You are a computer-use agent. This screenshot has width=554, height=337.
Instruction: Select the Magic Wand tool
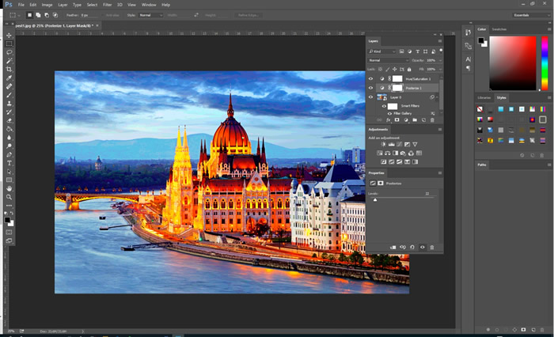[x=9, y=61]
